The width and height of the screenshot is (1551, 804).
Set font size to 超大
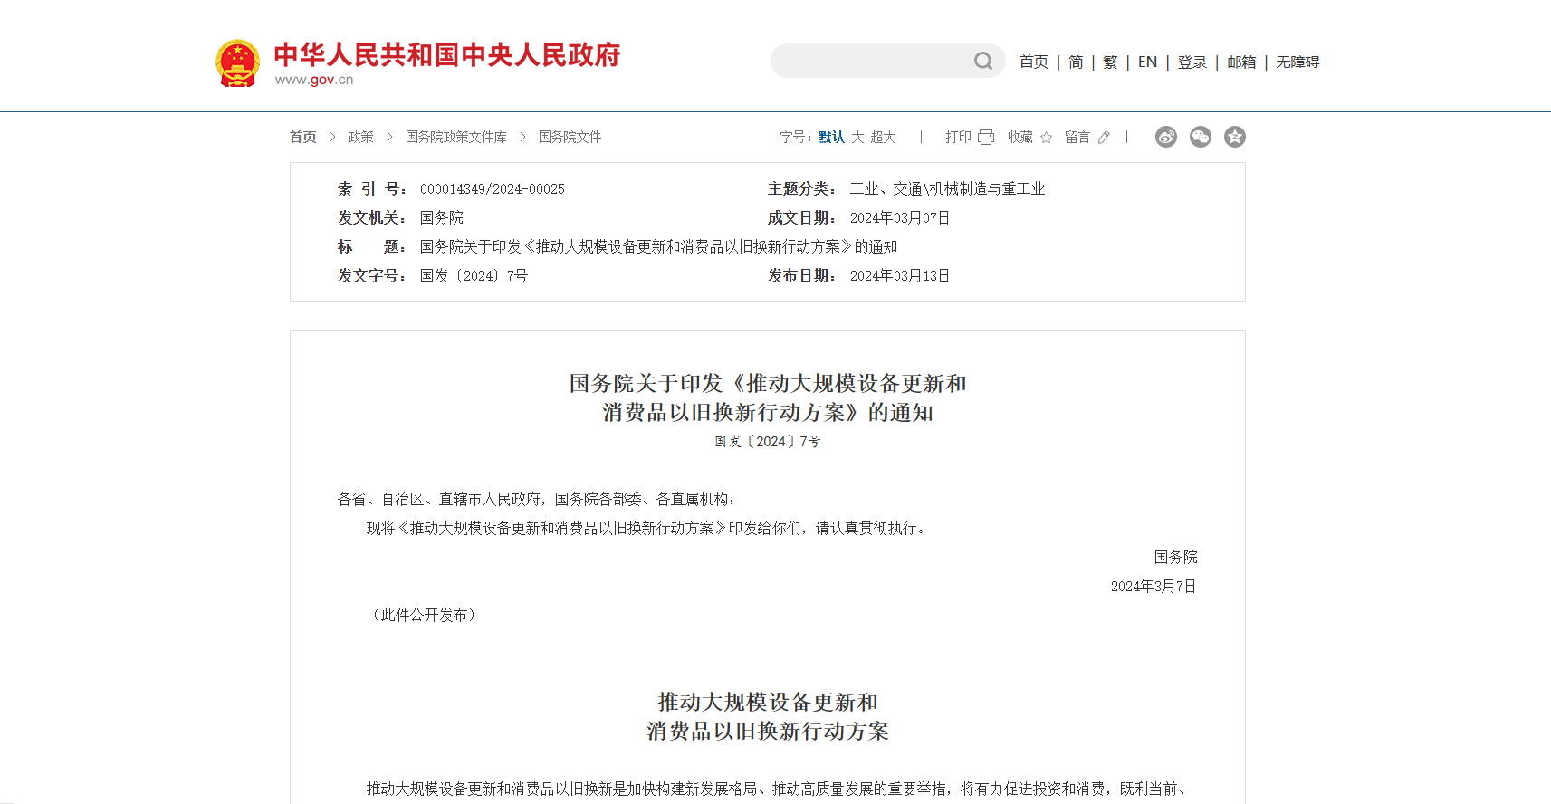click(883, 137)
